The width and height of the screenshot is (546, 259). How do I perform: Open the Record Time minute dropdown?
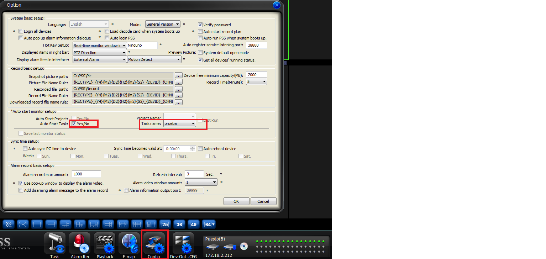coord(257,81)
